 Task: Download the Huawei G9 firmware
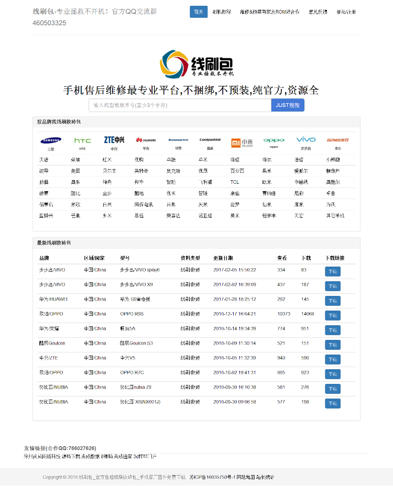[333, 301]
